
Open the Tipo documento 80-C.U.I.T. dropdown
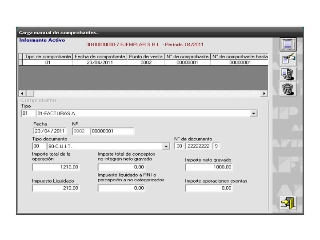point(166,146)
